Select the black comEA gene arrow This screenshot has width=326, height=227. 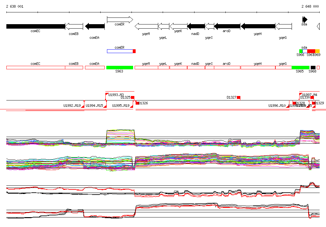click(x=95, y=26)
